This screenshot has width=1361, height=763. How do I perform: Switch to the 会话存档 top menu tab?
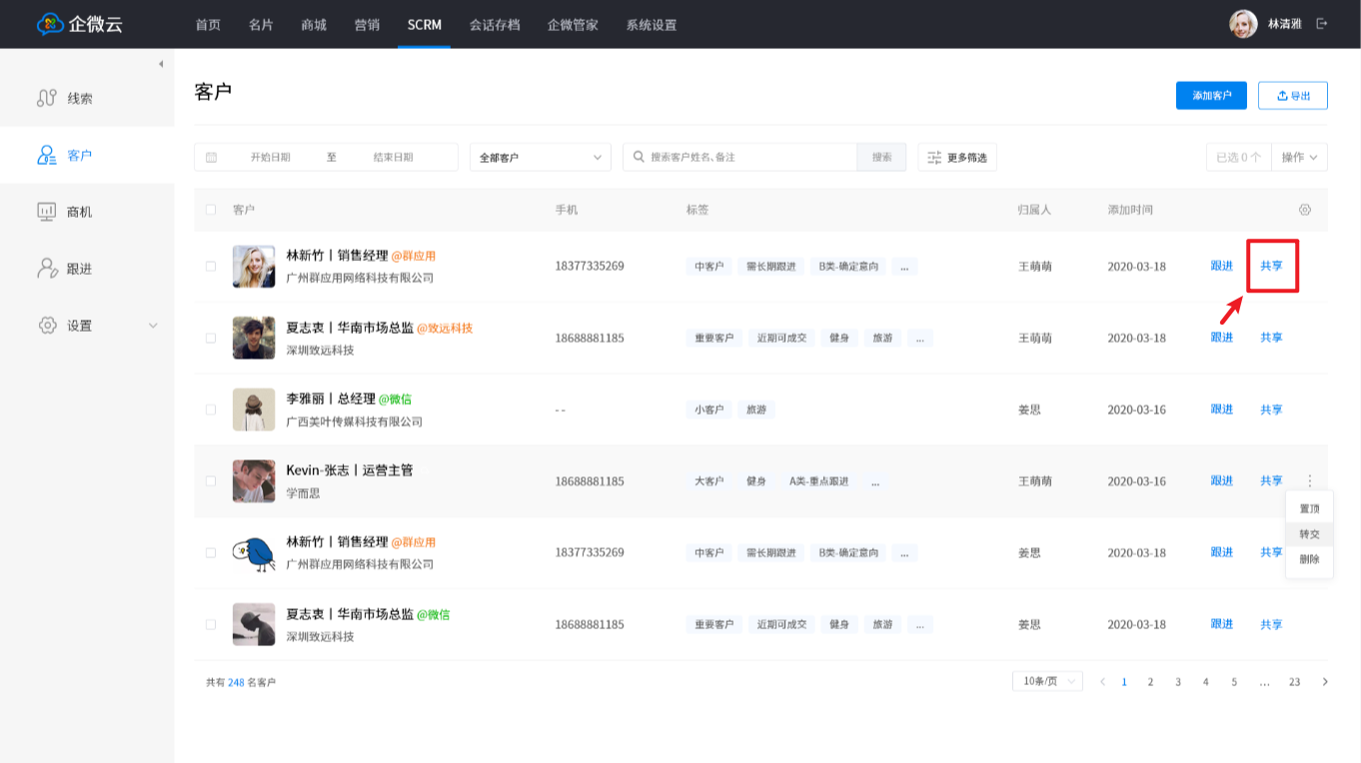pos(495,25)
